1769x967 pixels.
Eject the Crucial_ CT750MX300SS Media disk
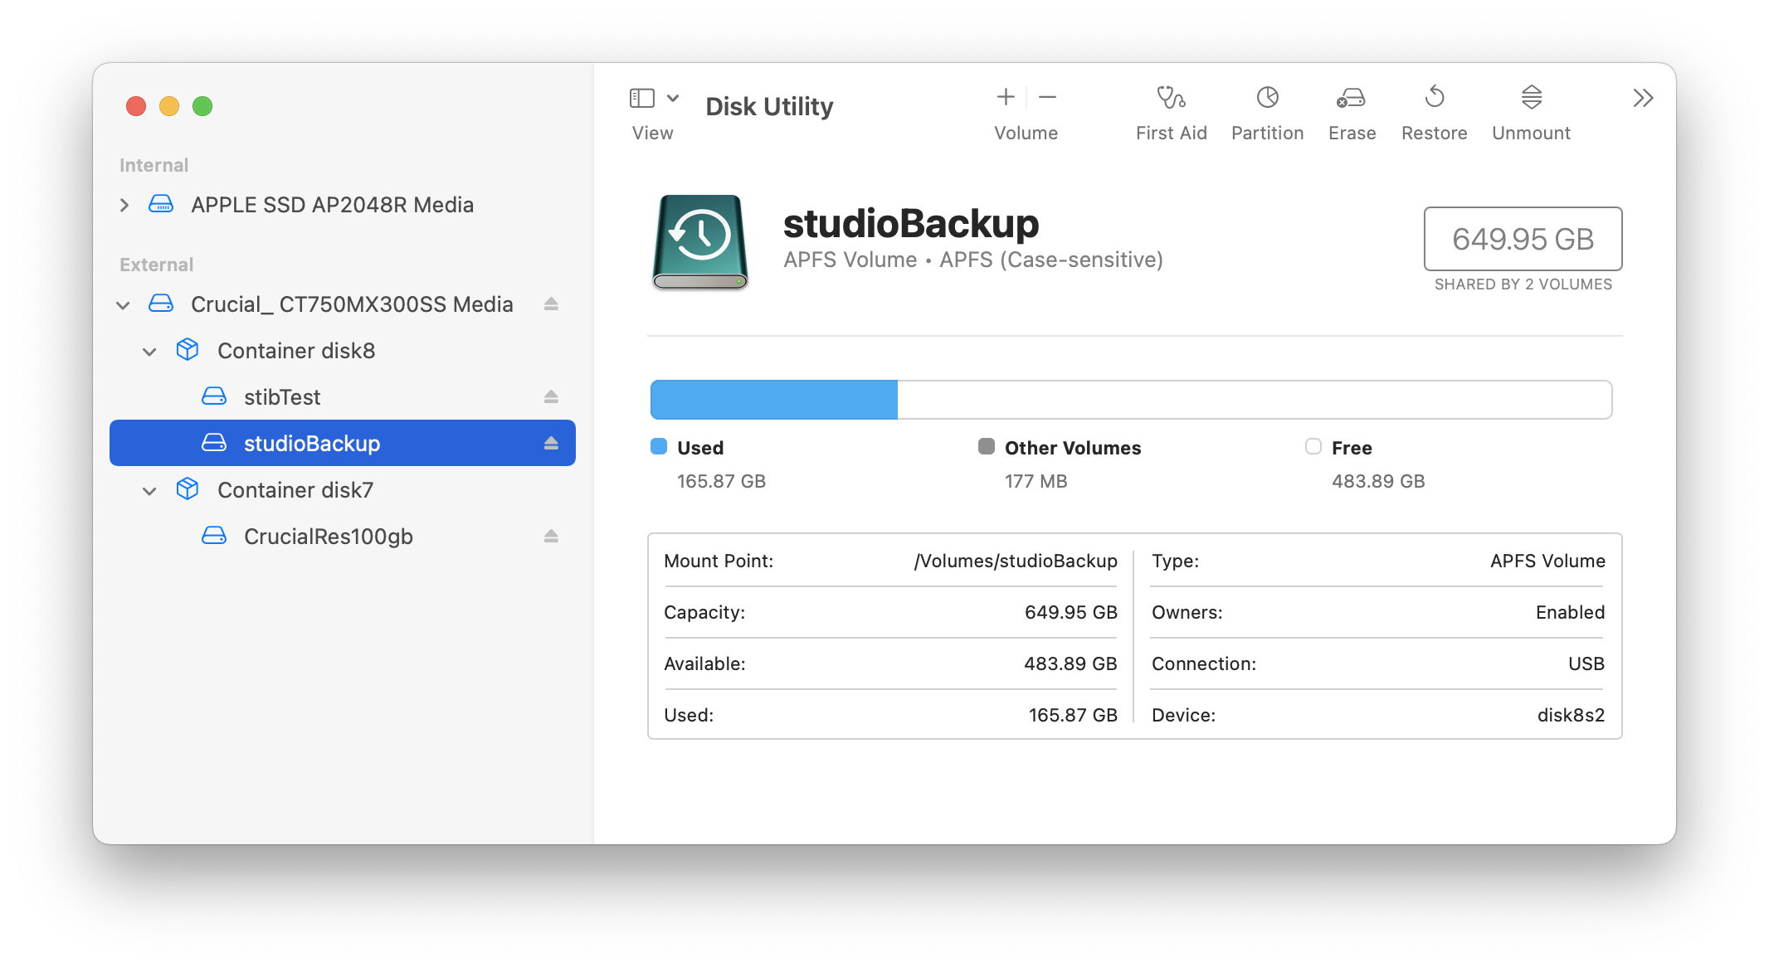click(550, 304)
